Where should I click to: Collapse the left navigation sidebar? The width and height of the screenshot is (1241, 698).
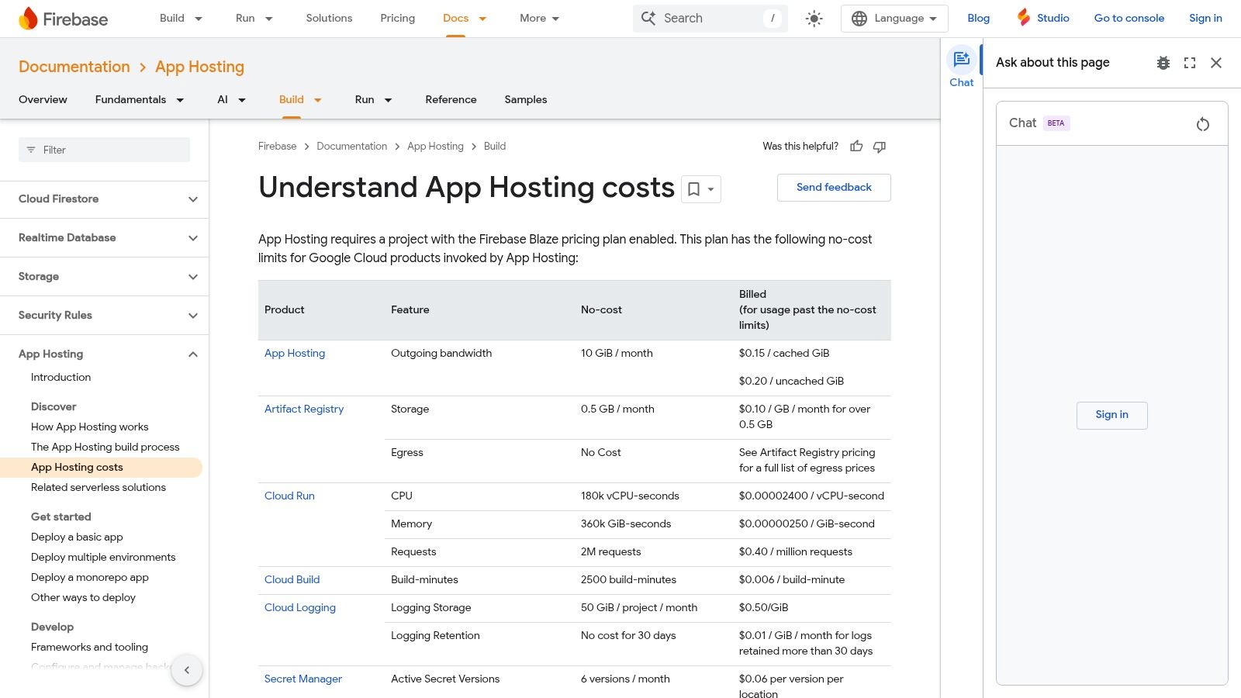pos(187,669)
